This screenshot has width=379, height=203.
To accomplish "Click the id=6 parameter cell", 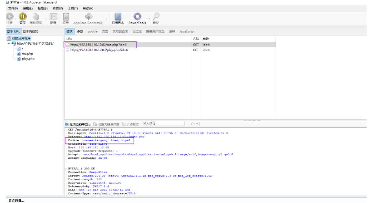I will [206, 50].
